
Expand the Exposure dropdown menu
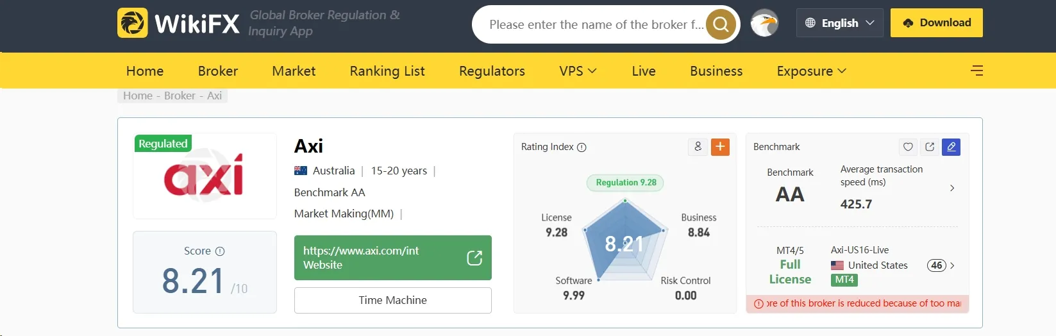(x=812, y=71)
